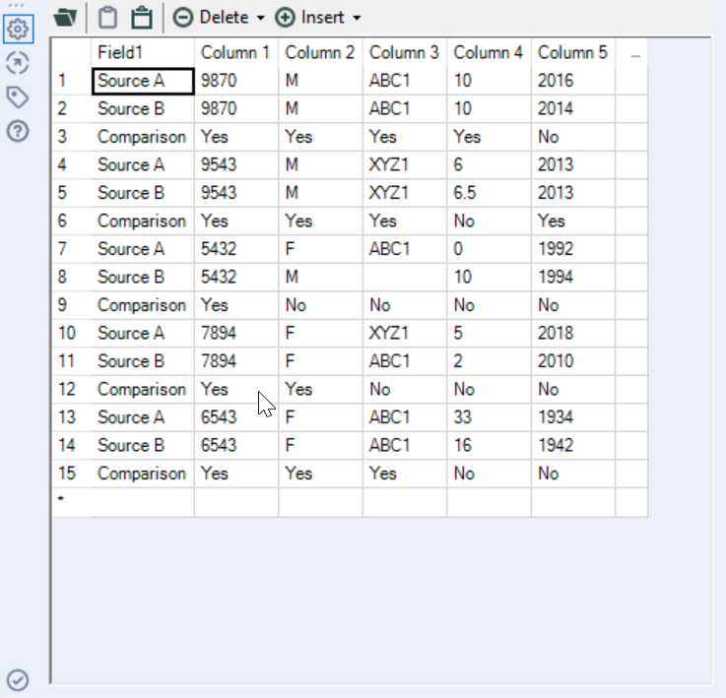Image resolution: width=726 pixels, height=698 pixels.
Task: Select Comparison cell in row 15
Action: pyautogui.click(x=143, y=474)
